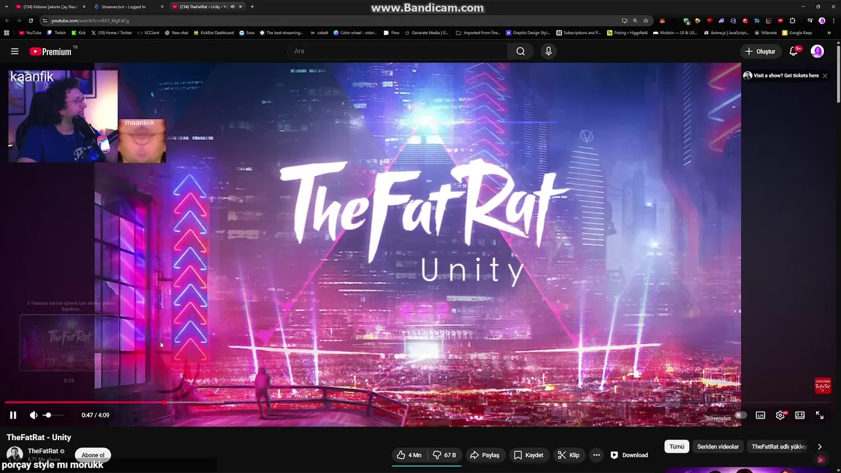
Task: Go back with the browser back arrow
Action: coord(7,20)
